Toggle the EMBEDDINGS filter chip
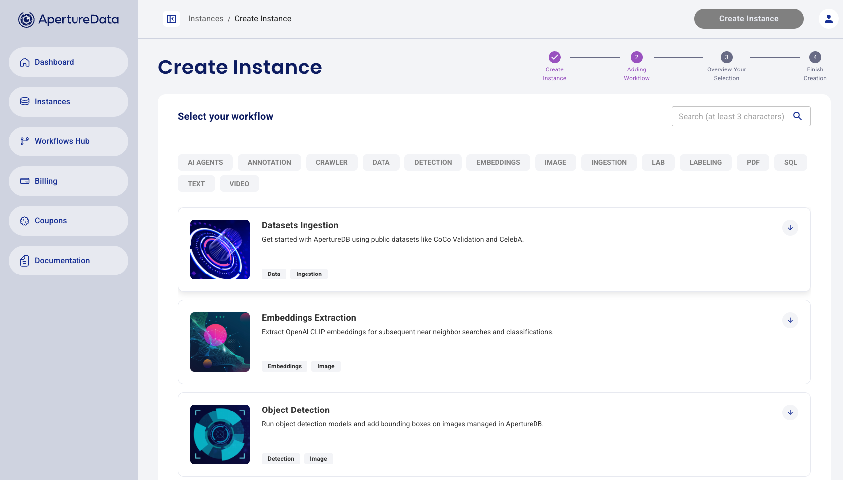 (x=498, y=162)
